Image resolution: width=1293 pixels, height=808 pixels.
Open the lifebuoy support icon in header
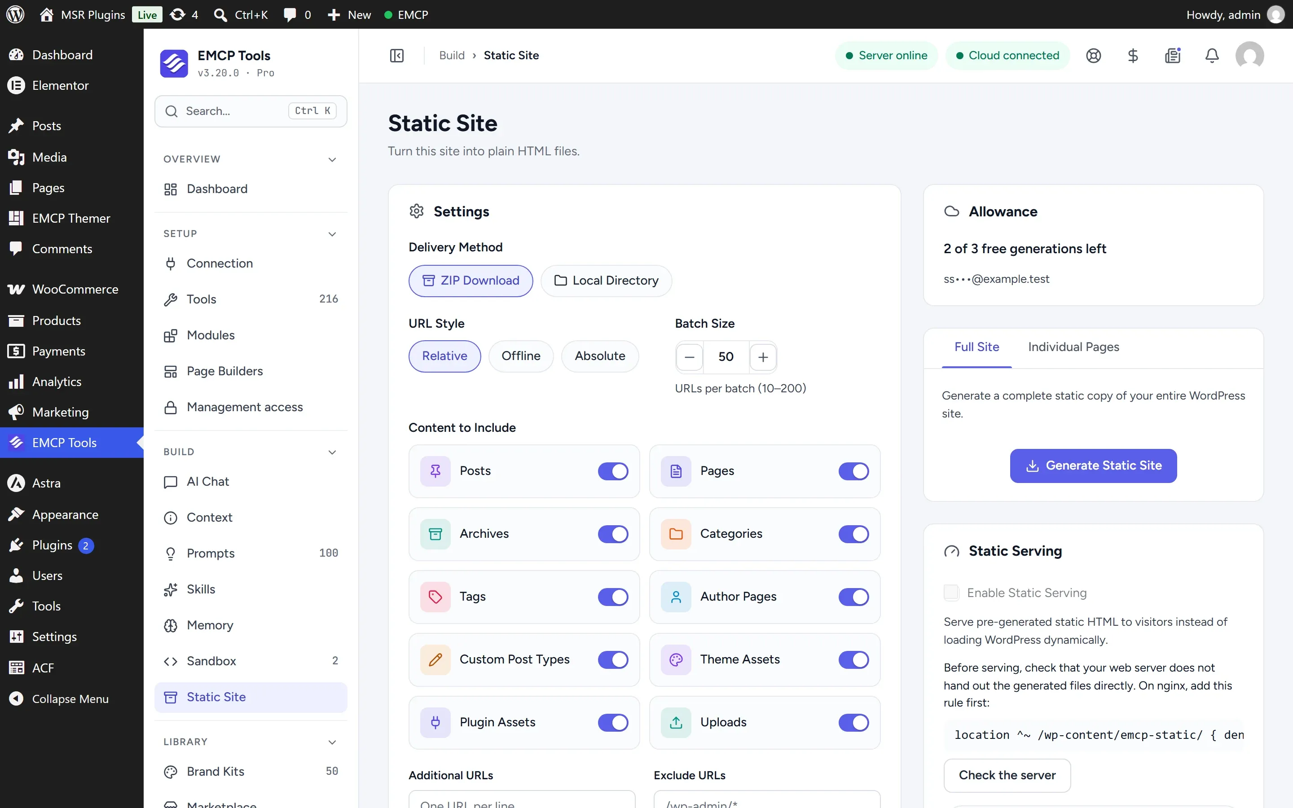click(1093, 56)
